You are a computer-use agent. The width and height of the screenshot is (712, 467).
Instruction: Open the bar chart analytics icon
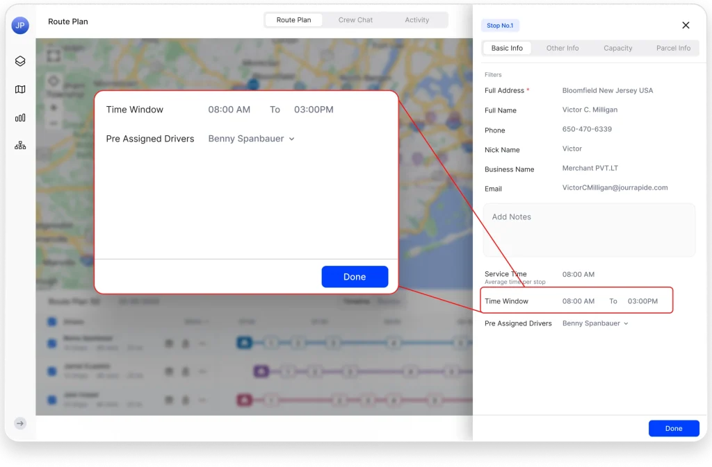click(x=20, y=118)
